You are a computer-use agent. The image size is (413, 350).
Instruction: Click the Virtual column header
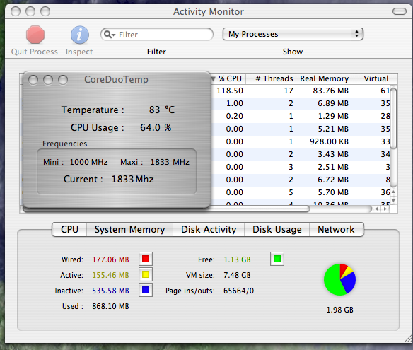[x=374, y=78]
